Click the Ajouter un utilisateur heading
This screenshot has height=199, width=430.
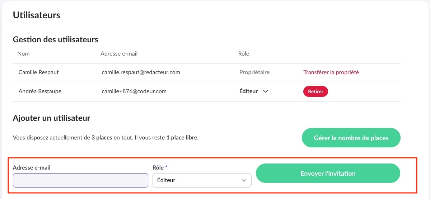[52, 118]
